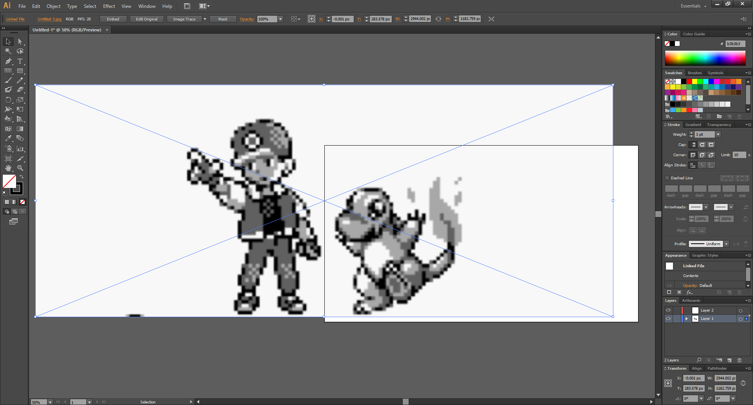Image resolution: width=753 pixels, height=405 pixels.
Task: Click the Image Trace button
Action: point(184,19)
